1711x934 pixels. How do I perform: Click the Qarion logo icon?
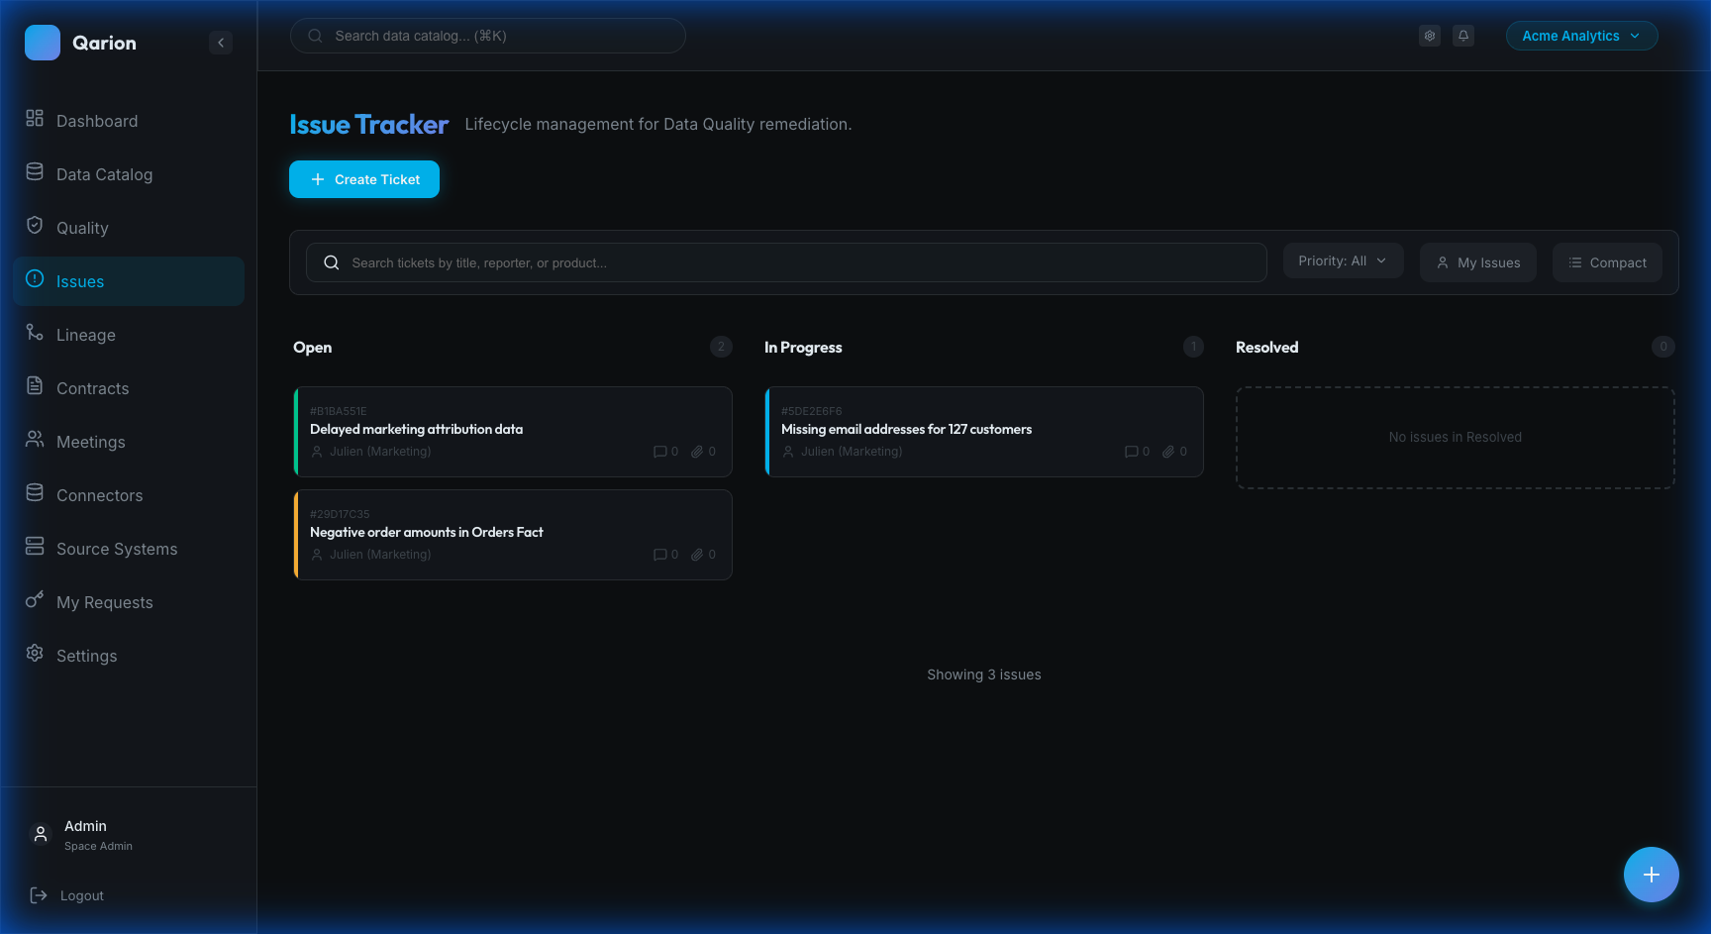pos(43,43)
